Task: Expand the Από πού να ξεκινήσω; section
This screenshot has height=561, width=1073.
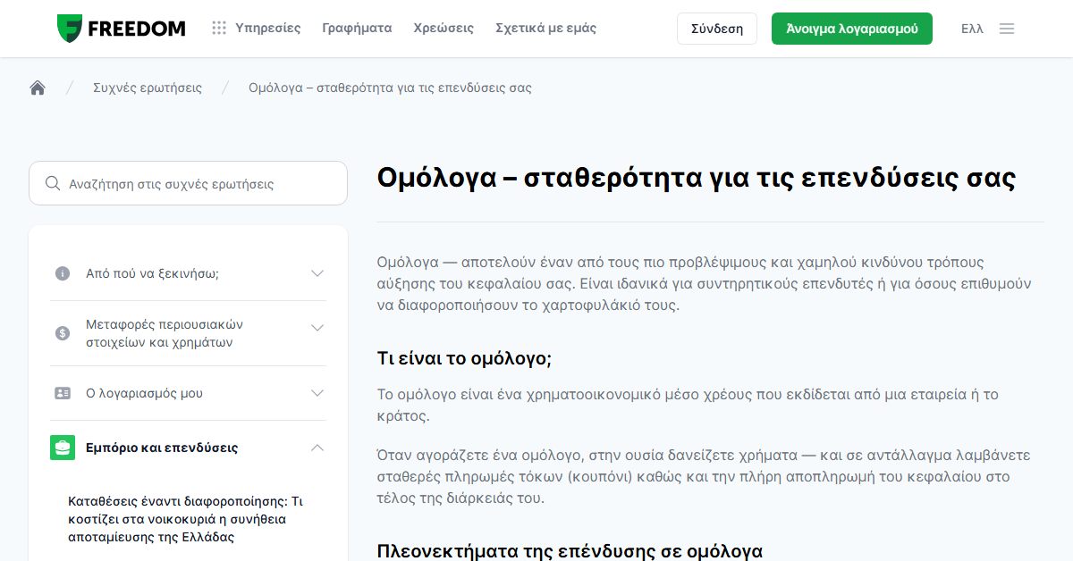Action: (x=188, y=273)
